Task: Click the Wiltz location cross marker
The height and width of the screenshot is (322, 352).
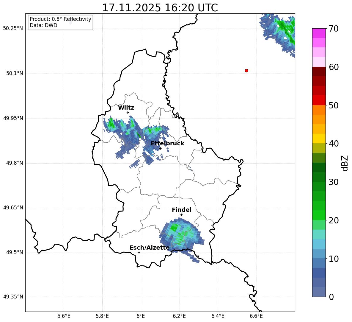Action: pos(128,113)
